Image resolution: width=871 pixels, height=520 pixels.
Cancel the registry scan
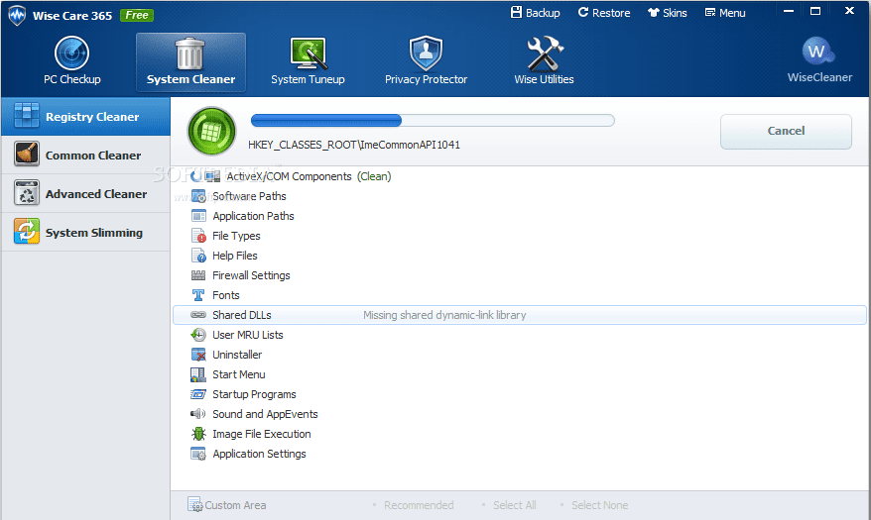point(786,132)
